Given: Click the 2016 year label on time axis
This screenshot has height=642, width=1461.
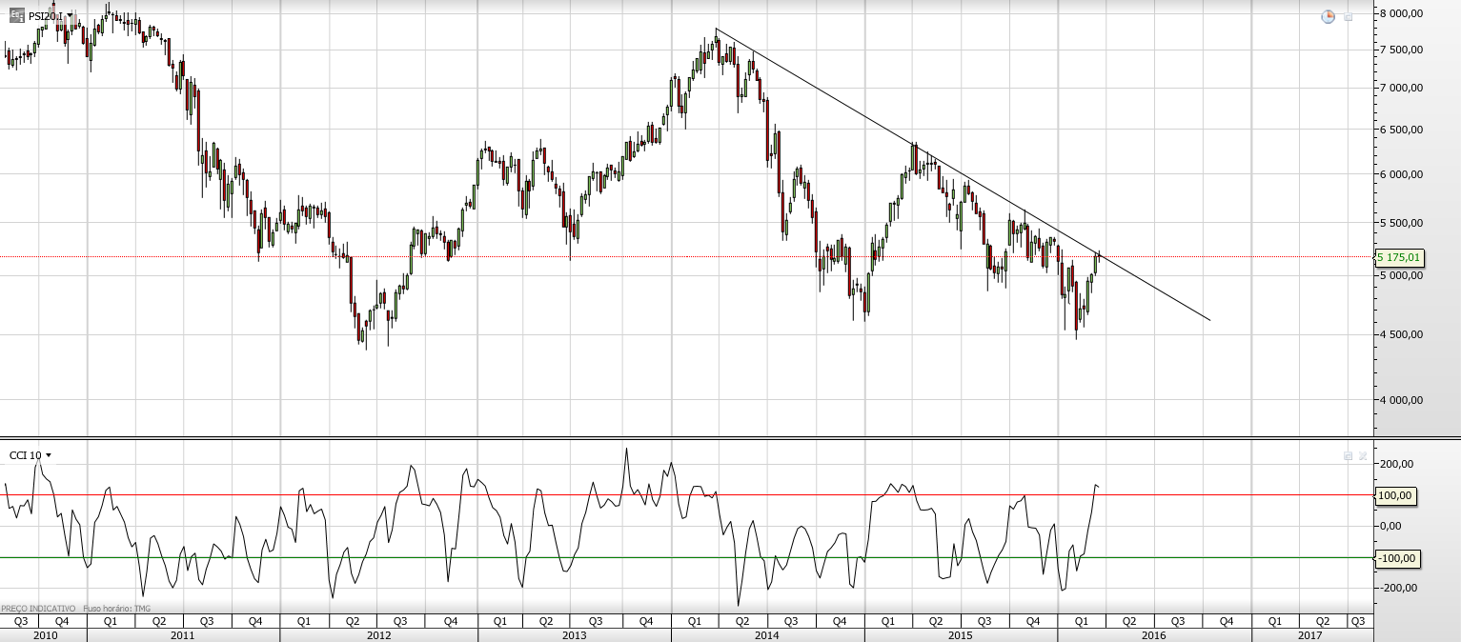Looking at the screenshot, I should coord(1154,634).
